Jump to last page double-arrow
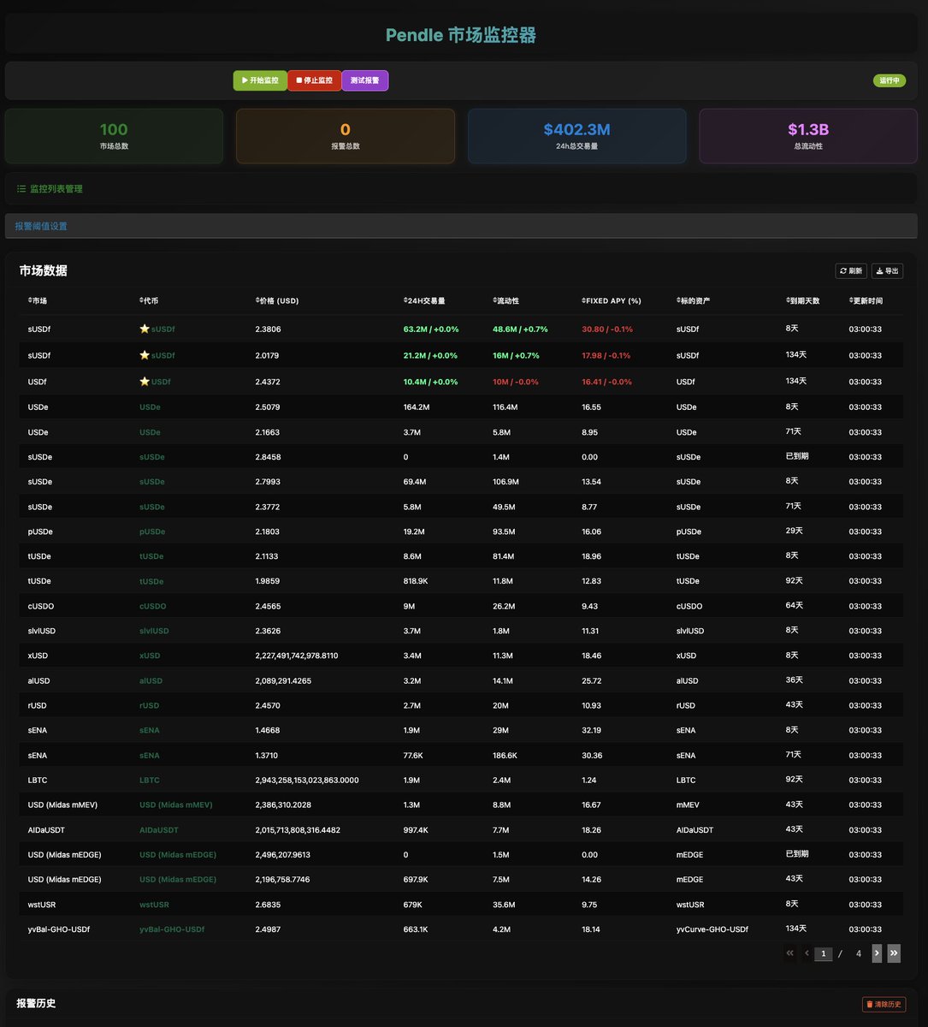This screenshot has width=928, height=1027. tap(894, 953)
